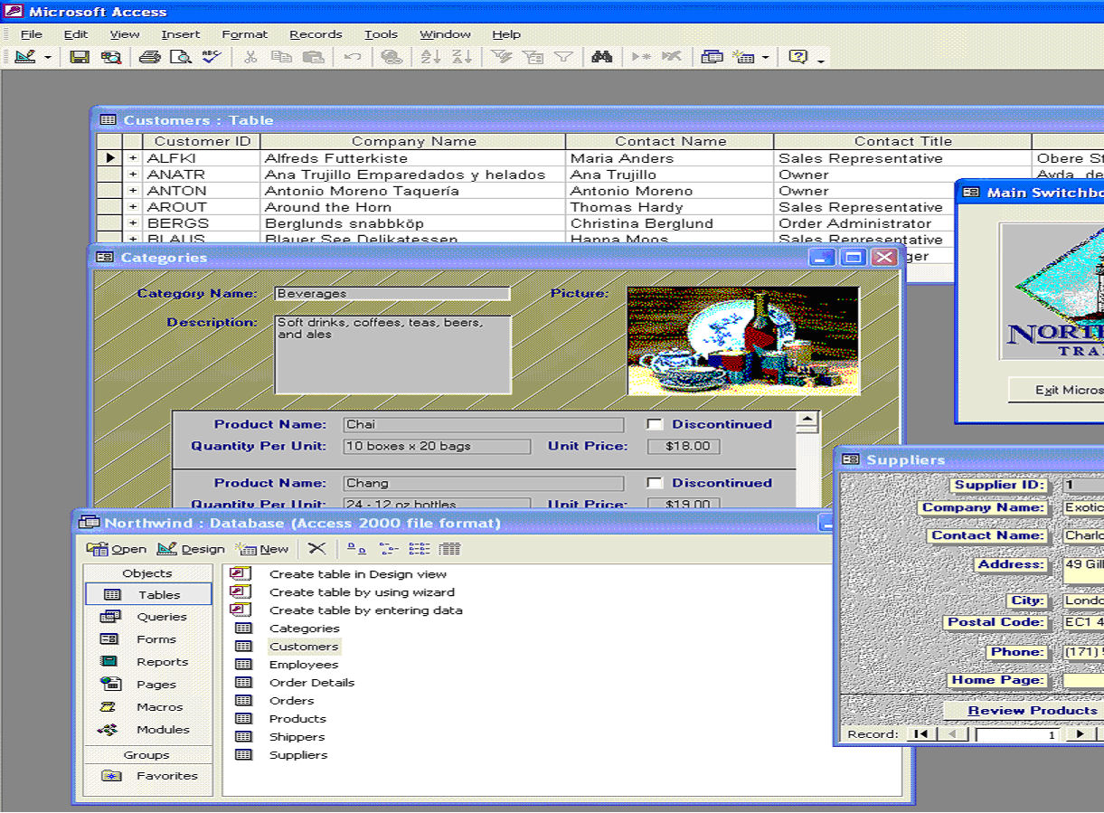Open Print Preview from the toolbar
The image size is (1104, 813).
pos(181,57)
